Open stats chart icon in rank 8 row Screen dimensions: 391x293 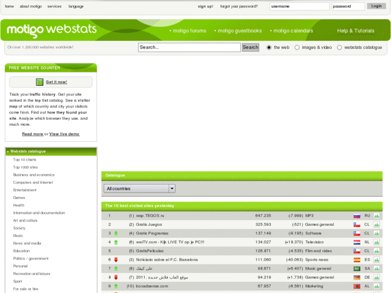pos(376,277)
